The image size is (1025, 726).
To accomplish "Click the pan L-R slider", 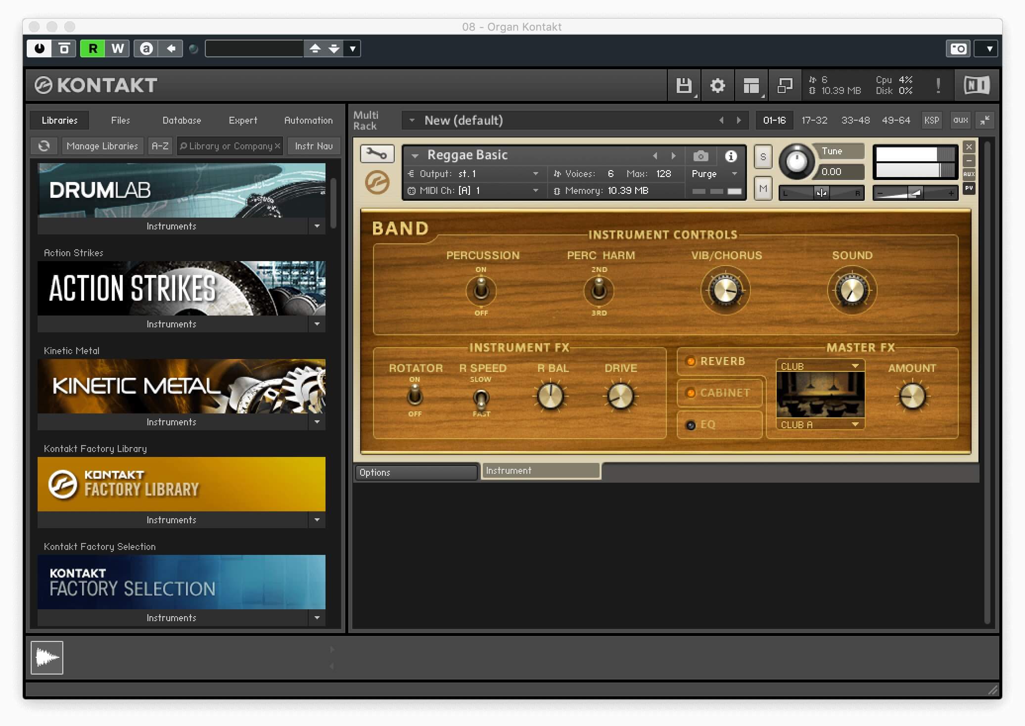I will click(821, 193).
